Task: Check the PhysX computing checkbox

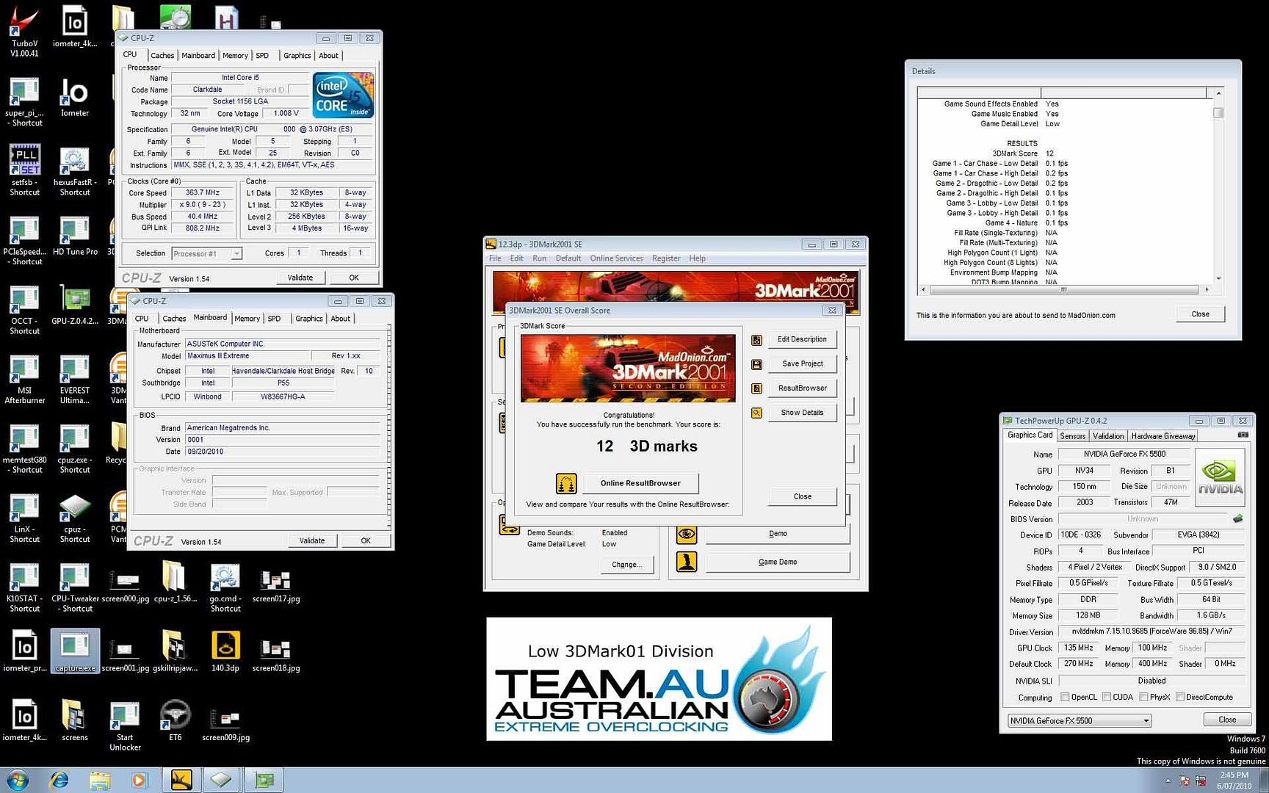Action: coord(1143,698)
